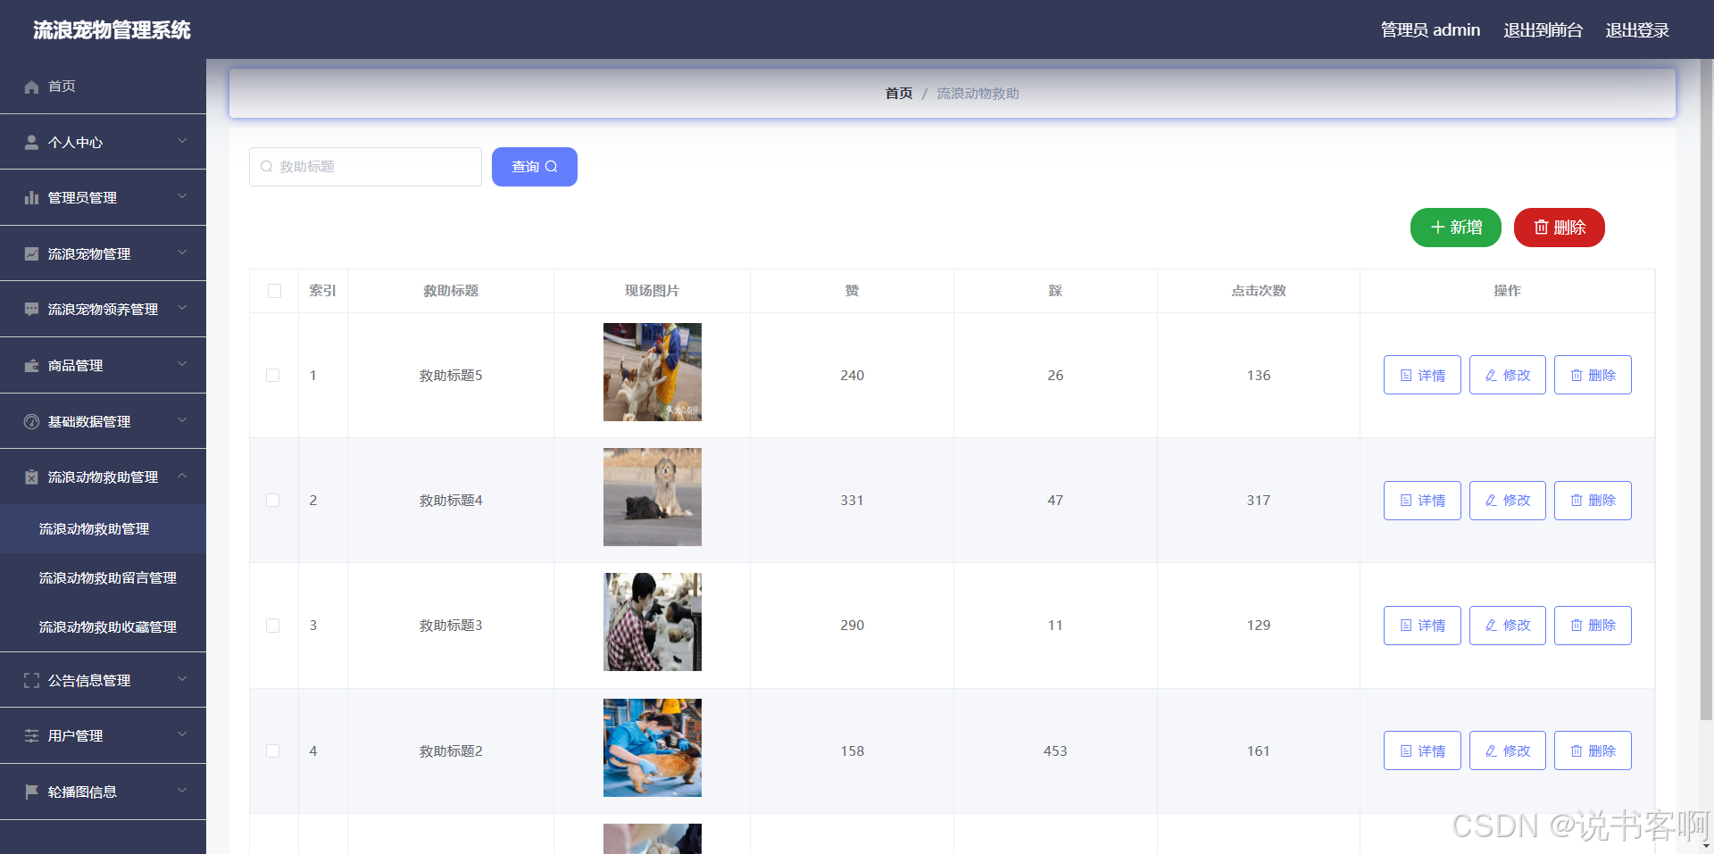Click the plus icon in the 新增 button

(1437, 228)
